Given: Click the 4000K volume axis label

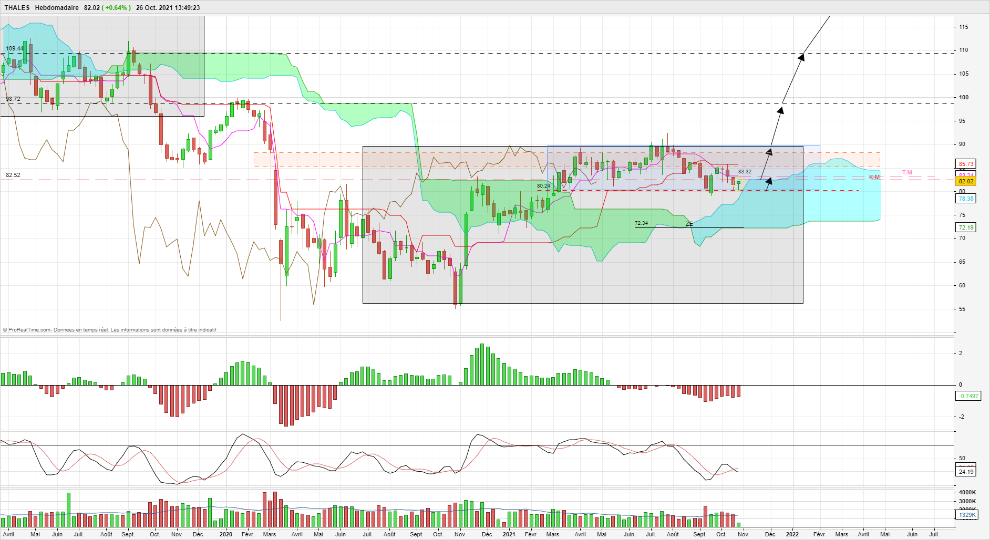Looking at the screenshot, I should click(x=967, y=492).
